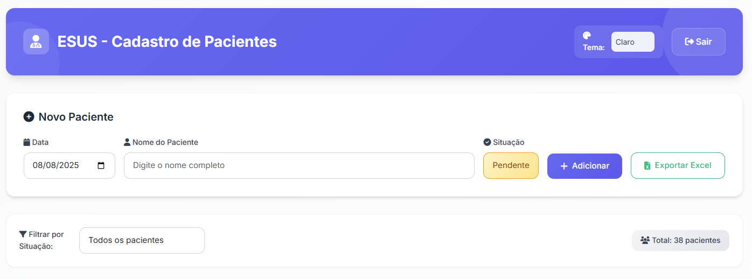Click the Excel file icon on the export button
752x279 pixels.
[x=647, y=166]
